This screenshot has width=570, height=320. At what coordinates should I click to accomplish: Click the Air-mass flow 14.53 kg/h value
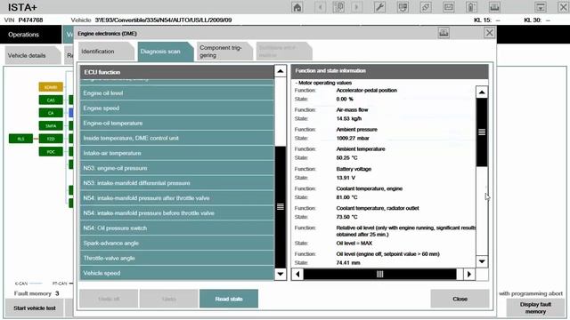click(349, 118)
